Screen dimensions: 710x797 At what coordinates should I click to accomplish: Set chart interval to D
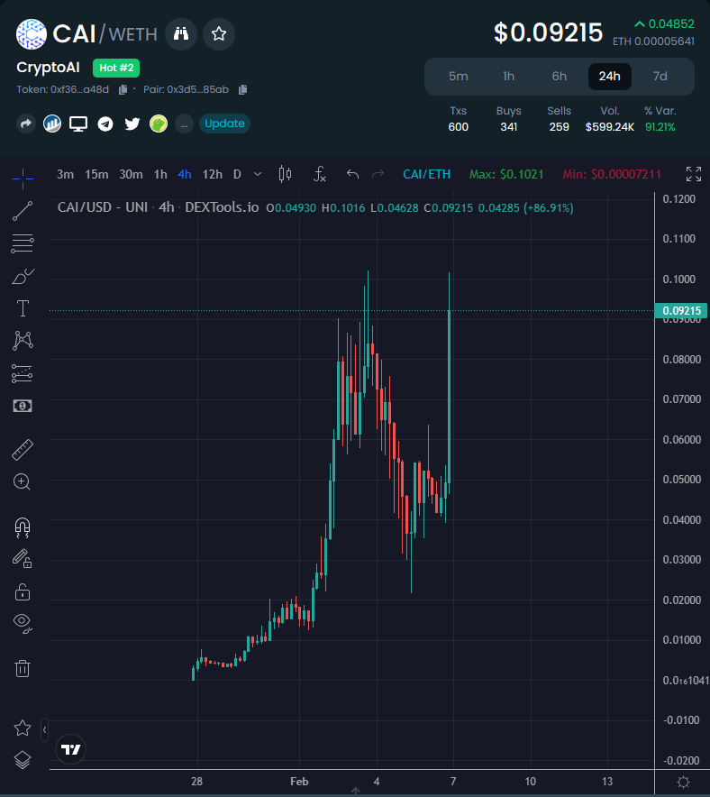(237, 174)
